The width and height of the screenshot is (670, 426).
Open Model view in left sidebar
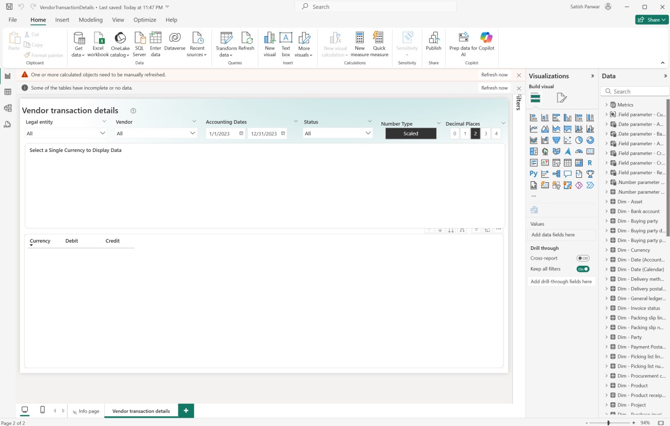point(8,108)
